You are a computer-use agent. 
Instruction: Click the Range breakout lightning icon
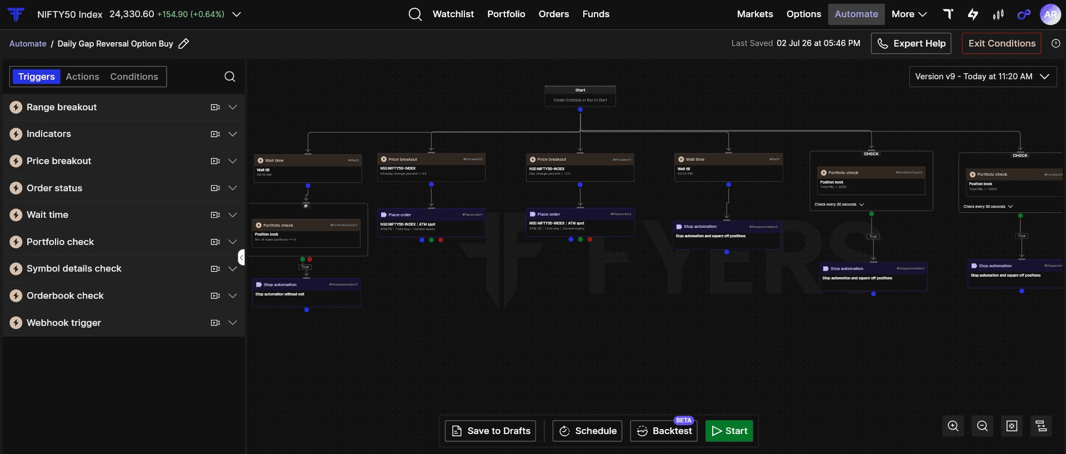coord(16,108)
